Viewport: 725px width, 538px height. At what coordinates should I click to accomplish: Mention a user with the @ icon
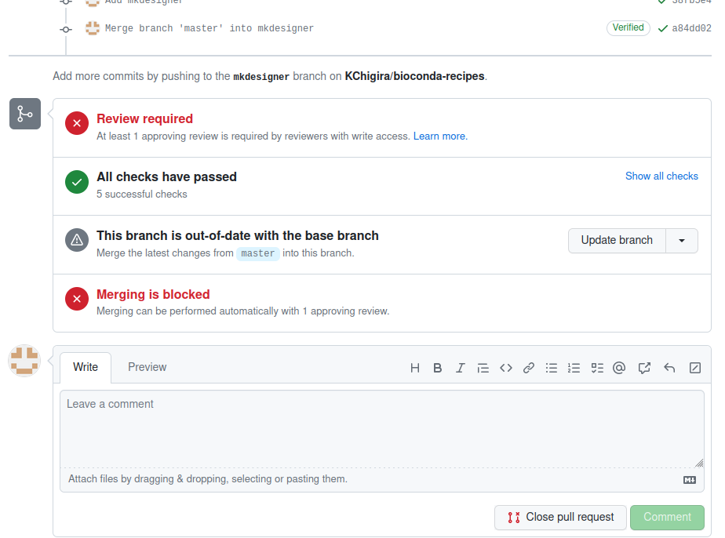pos(619,368)
